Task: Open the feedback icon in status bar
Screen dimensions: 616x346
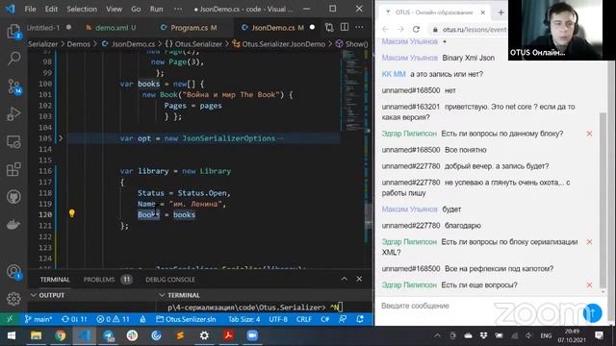Action: tap(343, 319)
